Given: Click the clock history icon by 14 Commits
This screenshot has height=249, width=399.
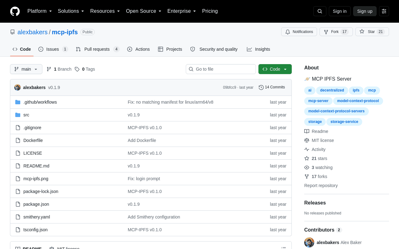Looking at the screenshot, I should pos(261,87).
